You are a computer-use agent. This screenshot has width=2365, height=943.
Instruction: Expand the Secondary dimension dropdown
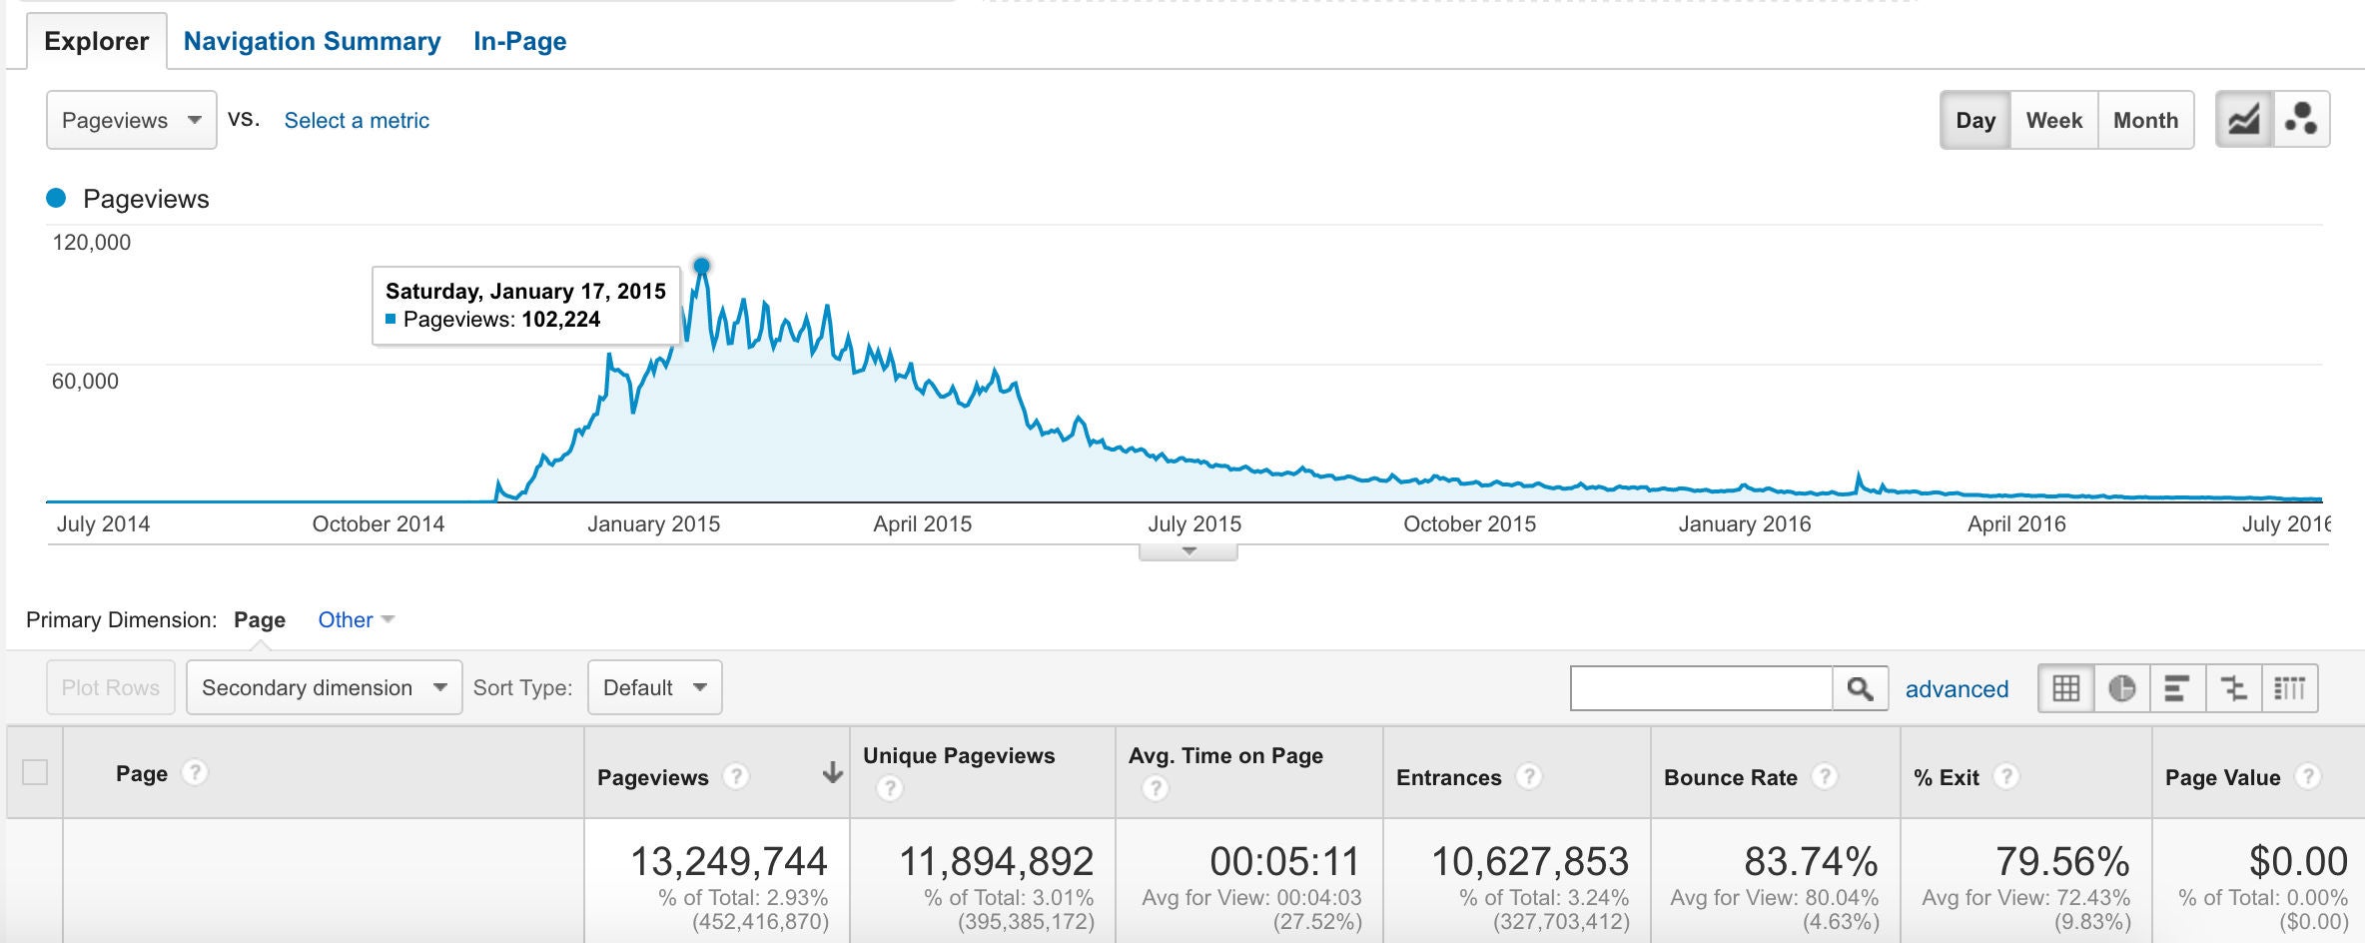(x=324, y=687)
